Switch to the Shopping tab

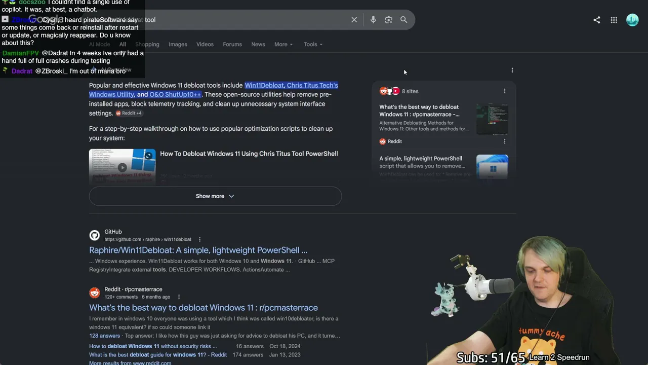[147, 44]
